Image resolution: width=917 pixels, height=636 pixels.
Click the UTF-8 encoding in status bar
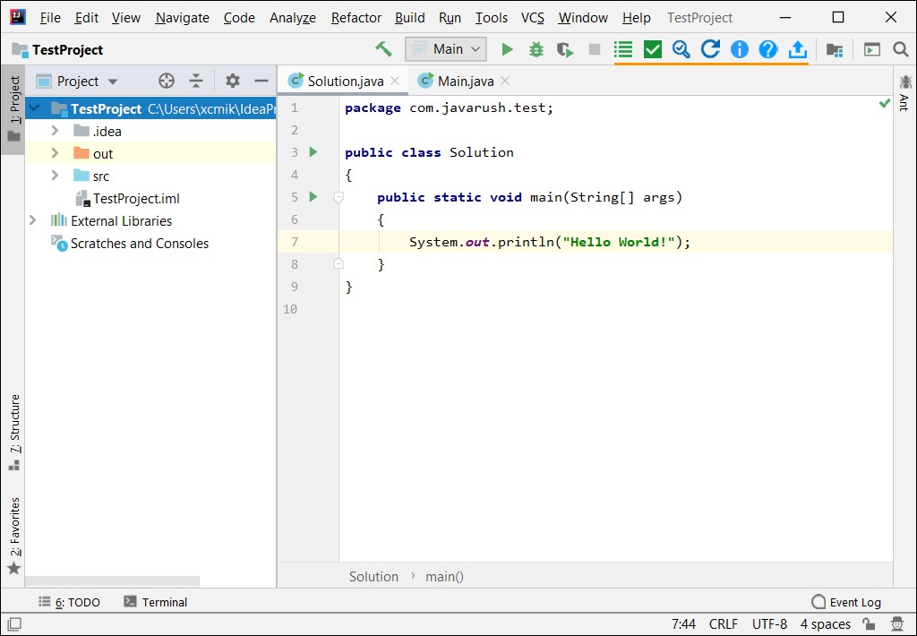769,624
